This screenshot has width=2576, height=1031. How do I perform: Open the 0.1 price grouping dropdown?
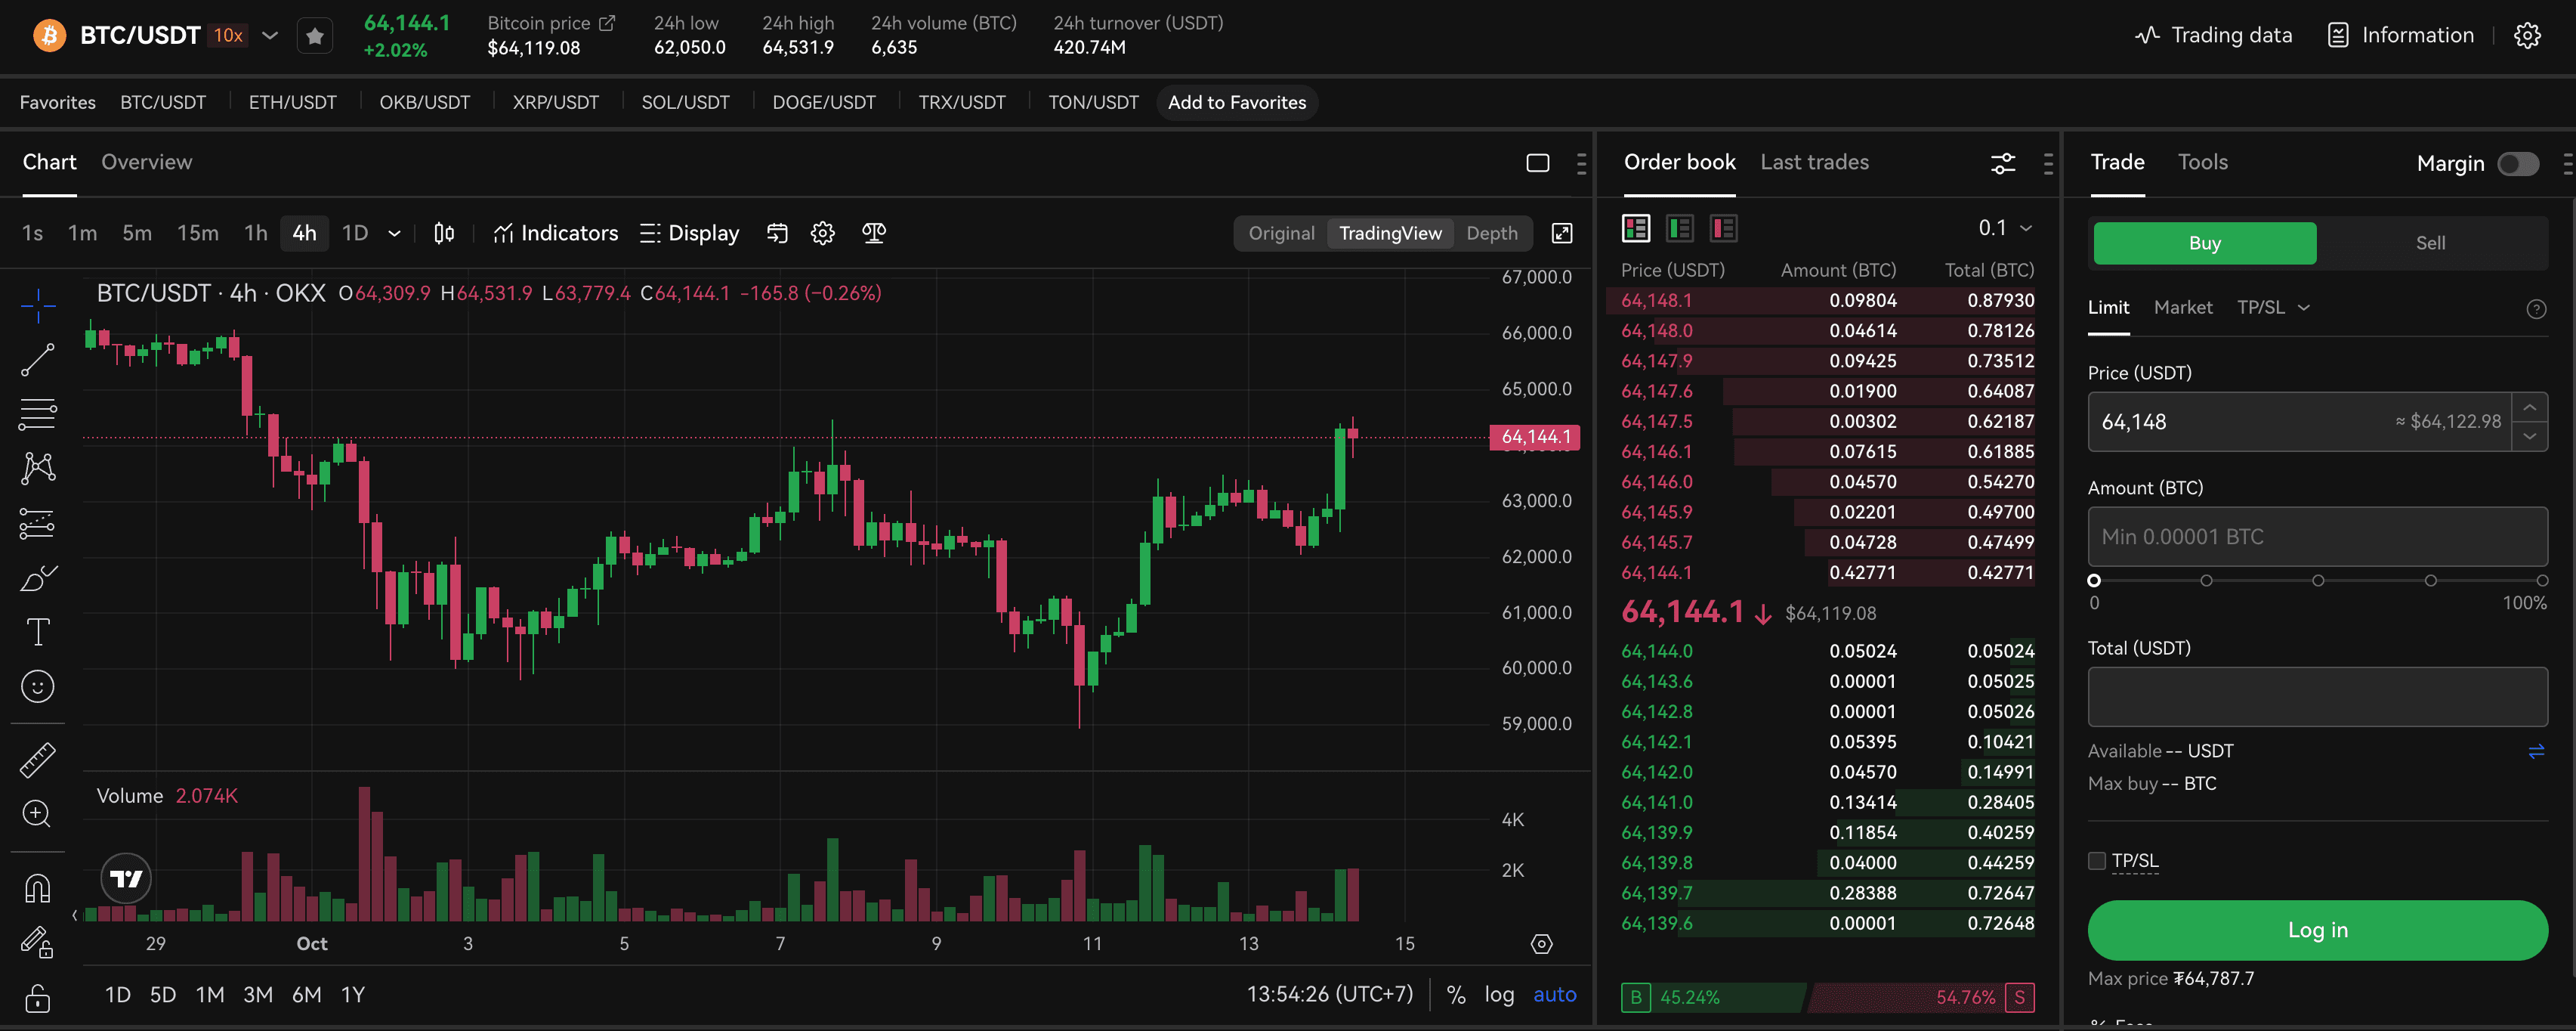click(2006, 228)
